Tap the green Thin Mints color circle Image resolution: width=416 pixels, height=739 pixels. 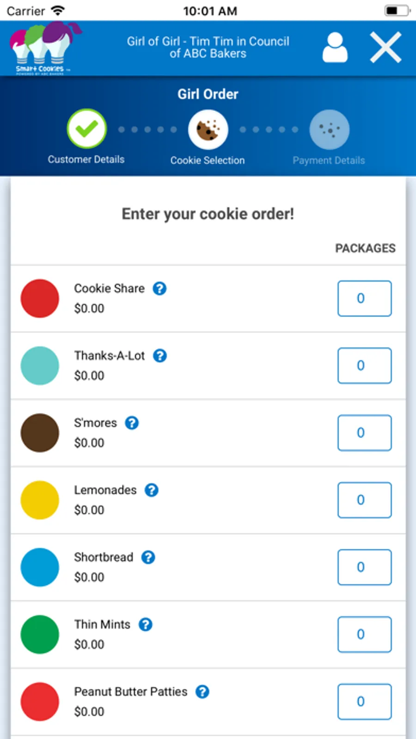pyautogui.click(x=40, y=634)
